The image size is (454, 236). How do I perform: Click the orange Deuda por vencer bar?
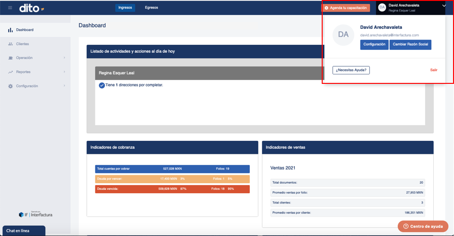click(x=172, y=179)
